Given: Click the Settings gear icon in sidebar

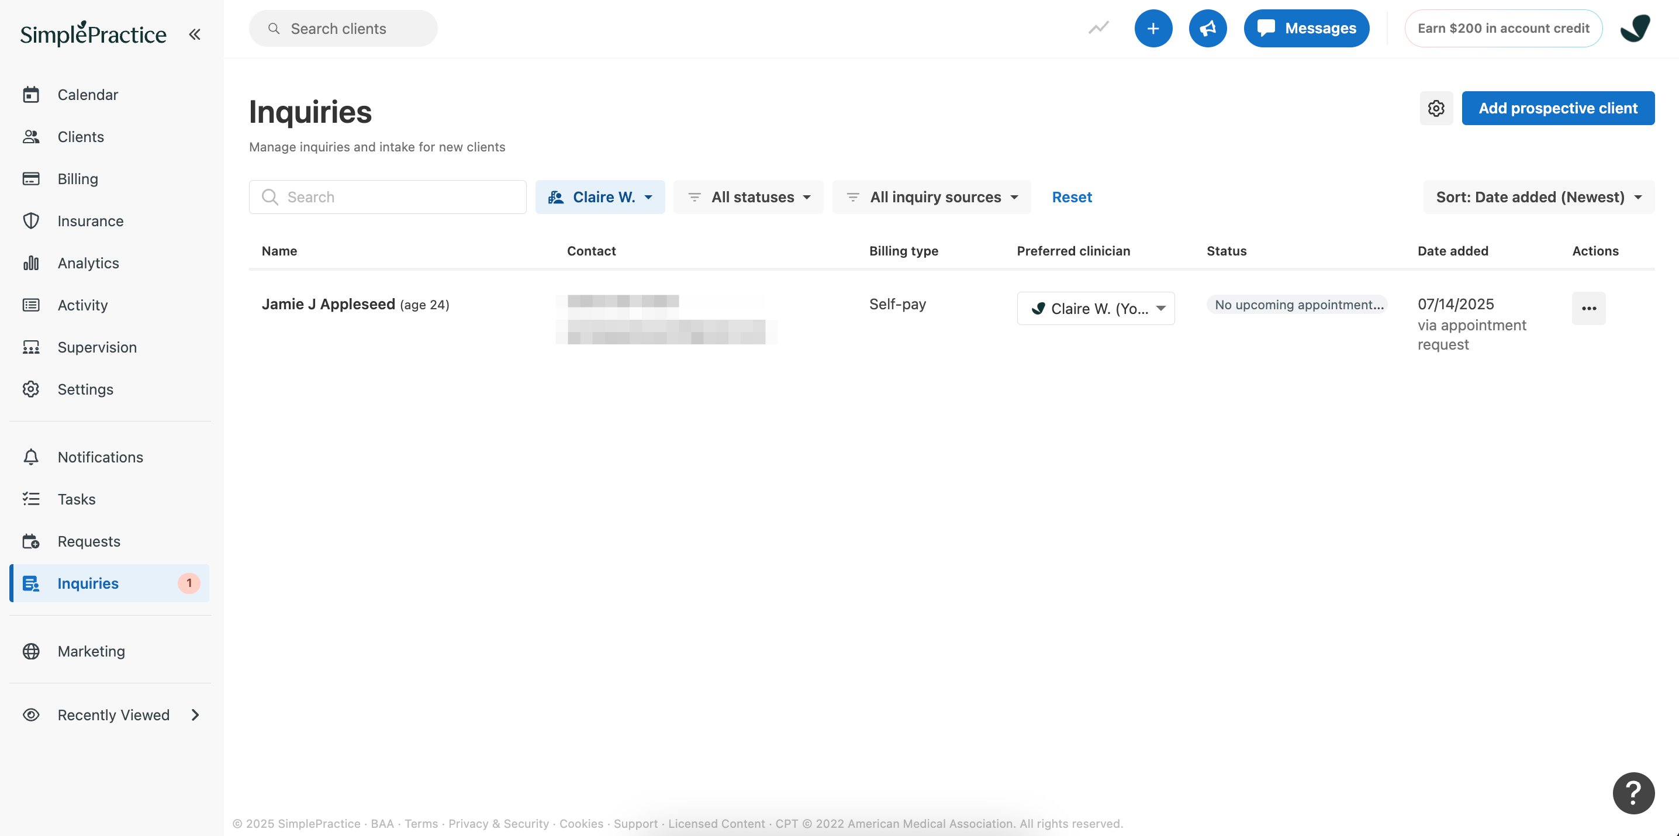Looking at the screenshot, I should pyautogui.click(x=30, y=389).
